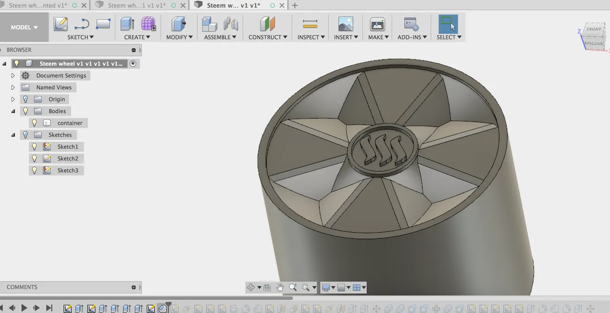Screen dimensions: 610x313
Task: Open the Scripts and Add-Ins icon
Action: (411, 24)
